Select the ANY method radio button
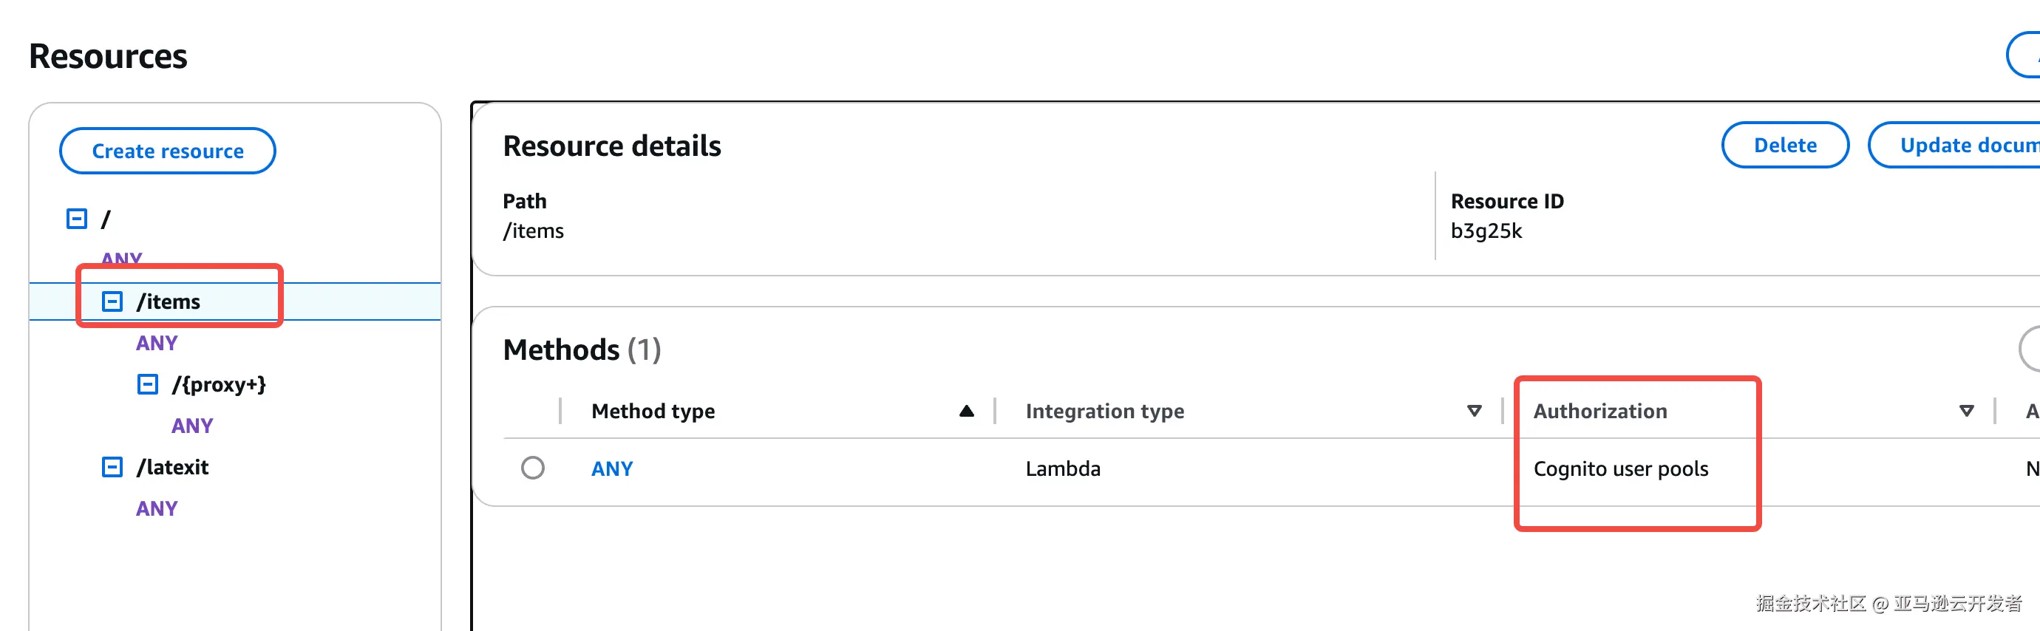The image size is (2040, 631). coord(533,468)
